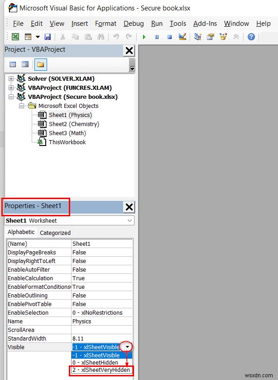This screenshot has width=278, height=380.
Task: Switch to the Alphabetic tab
Action: click(x=21, y=232)
